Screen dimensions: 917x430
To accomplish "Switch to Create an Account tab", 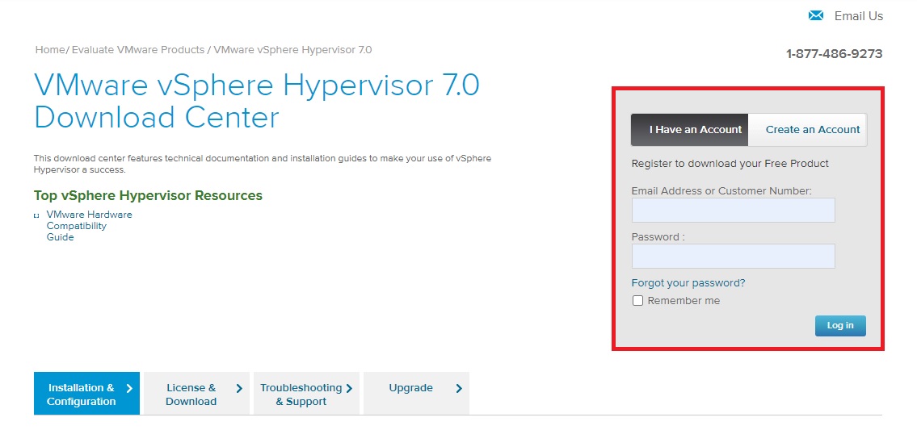I will point(808,130).
